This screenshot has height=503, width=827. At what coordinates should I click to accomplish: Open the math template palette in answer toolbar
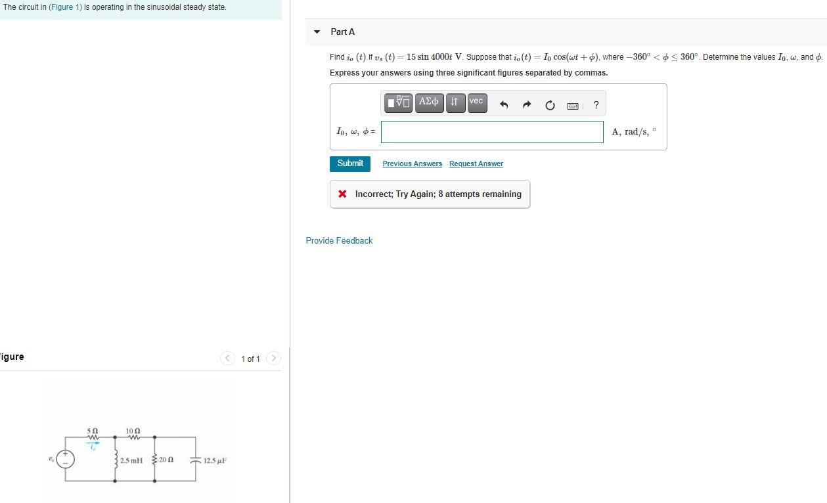pos(397,102)
